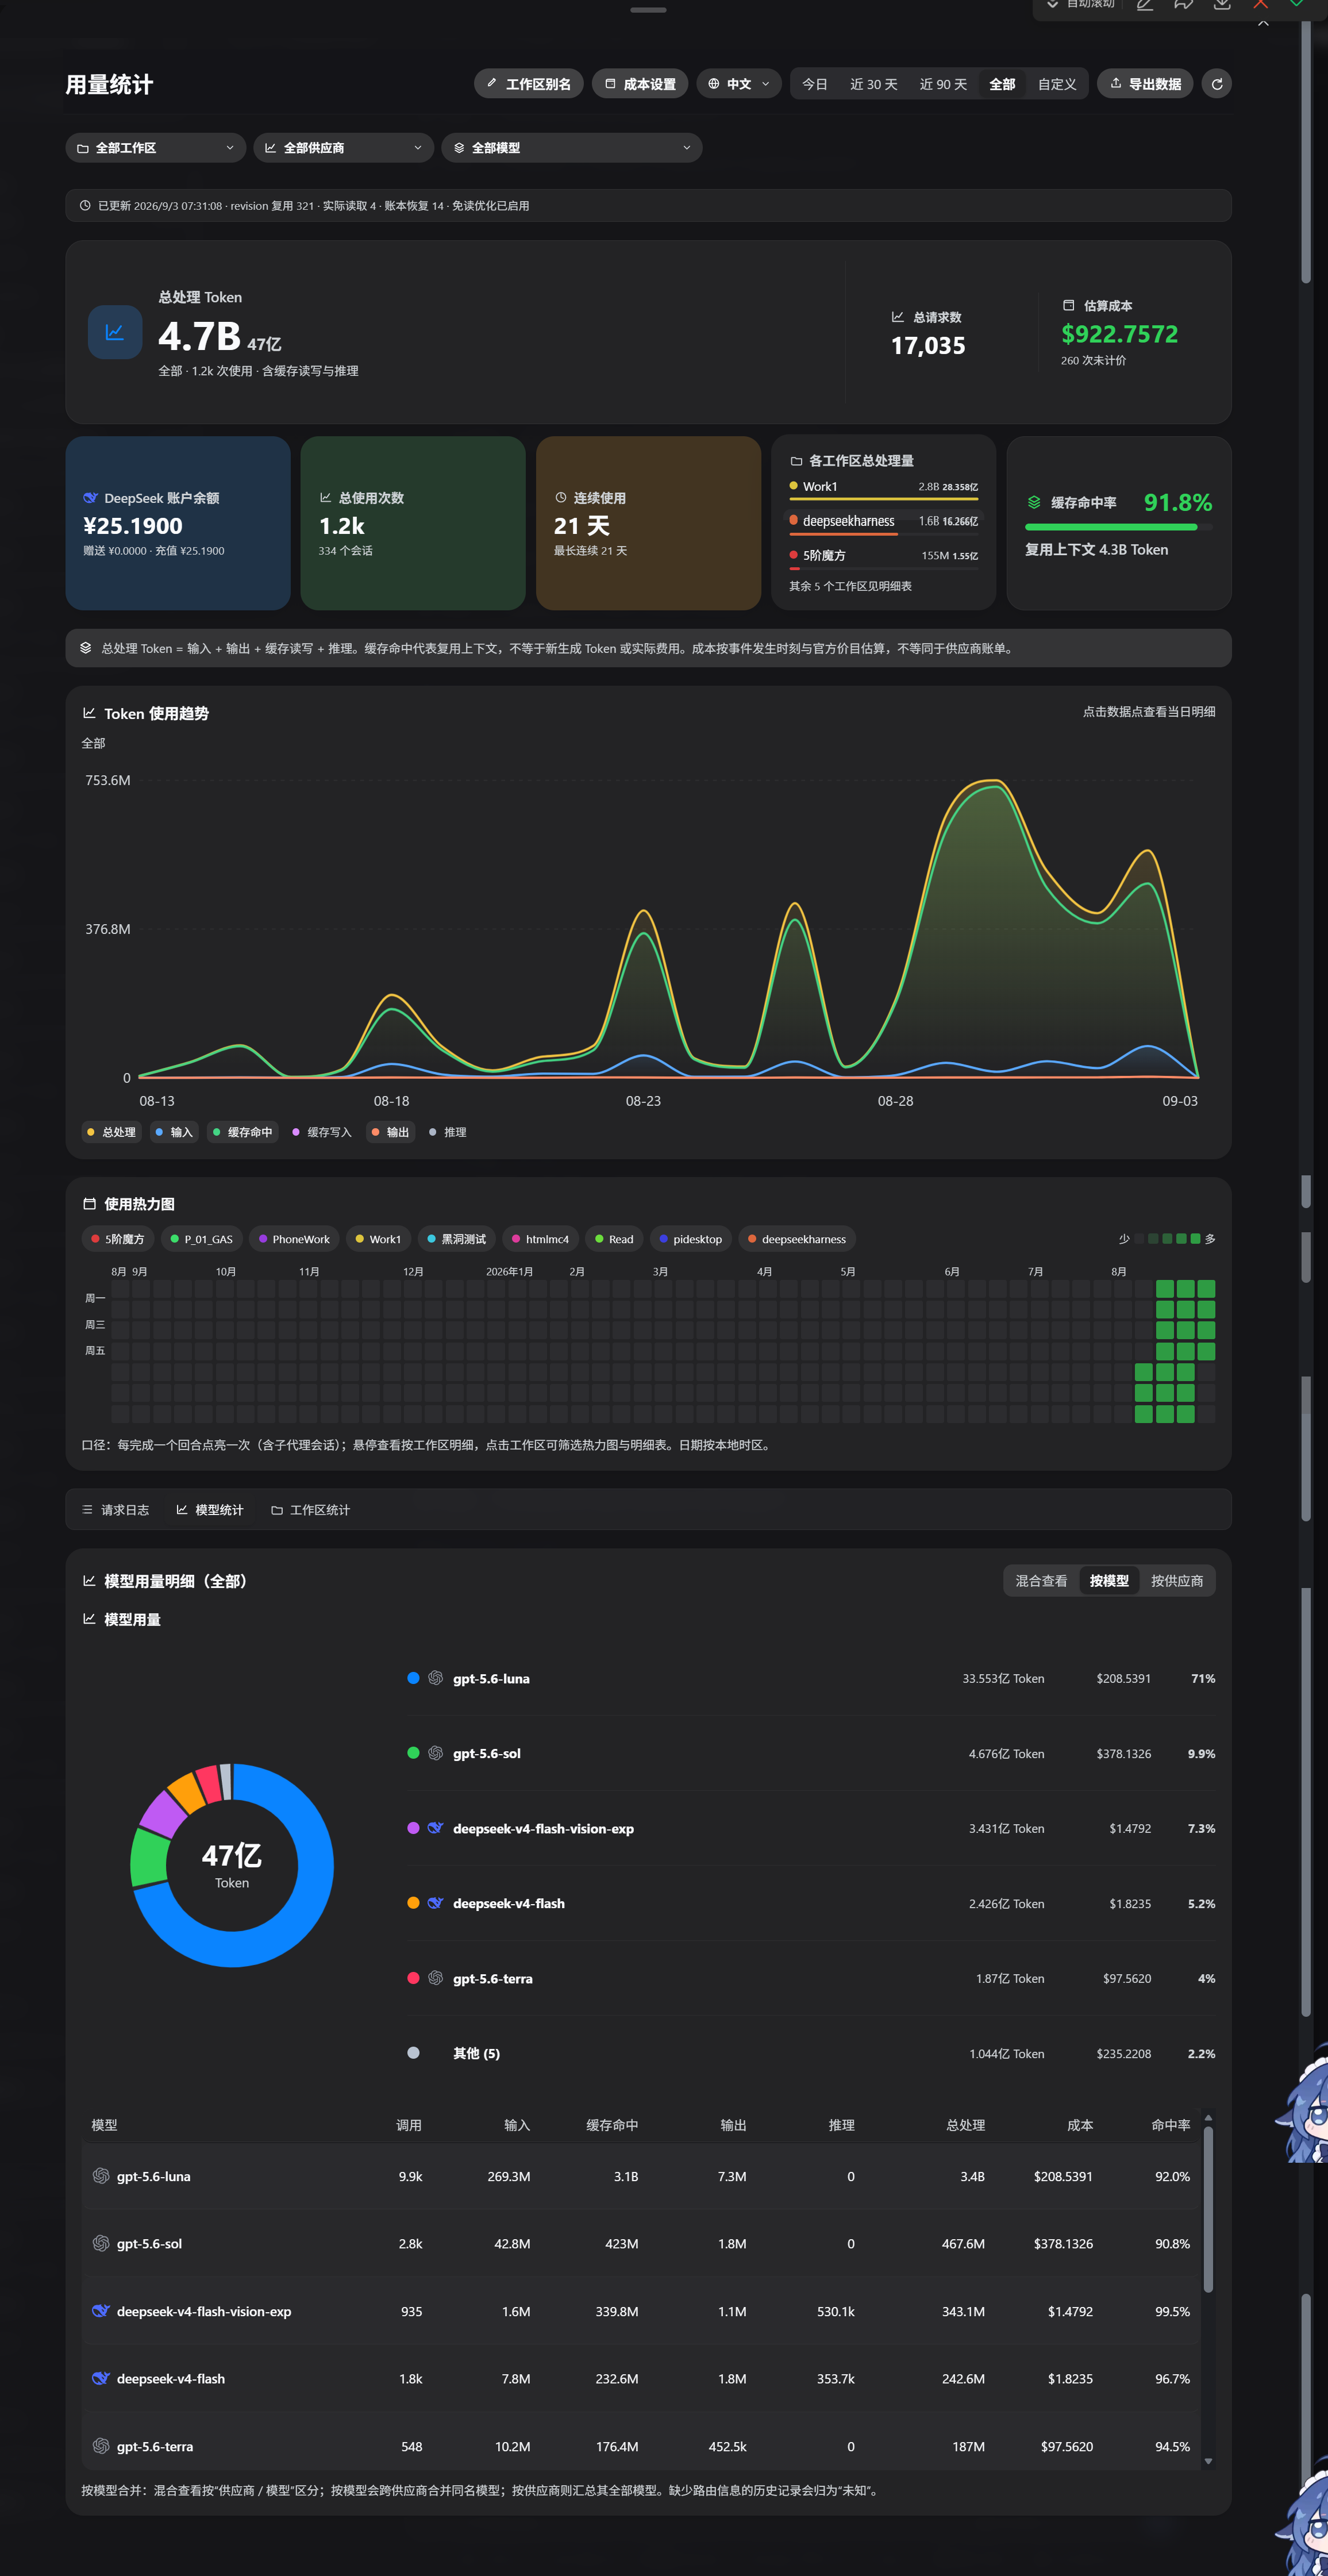1328x2576 pixels.
Task: Click the $378.1326 cost cell in the model table
Action: click(x=1063, y=2244)
